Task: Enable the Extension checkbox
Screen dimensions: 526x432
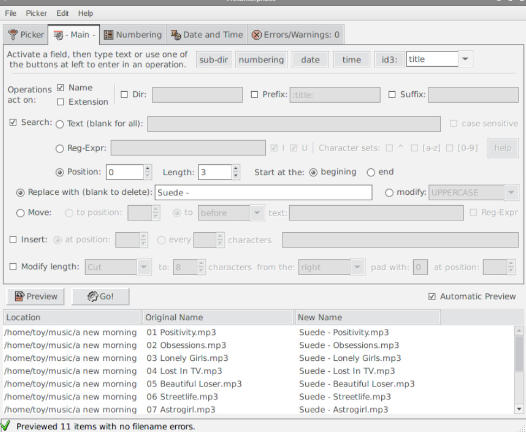Action: coord(60,101)
